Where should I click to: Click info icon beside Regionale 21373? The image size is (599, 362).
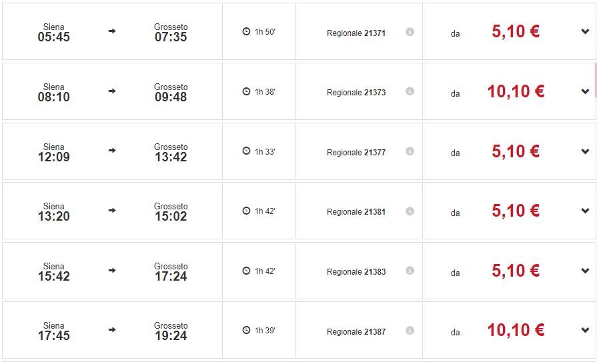point(410,91)
